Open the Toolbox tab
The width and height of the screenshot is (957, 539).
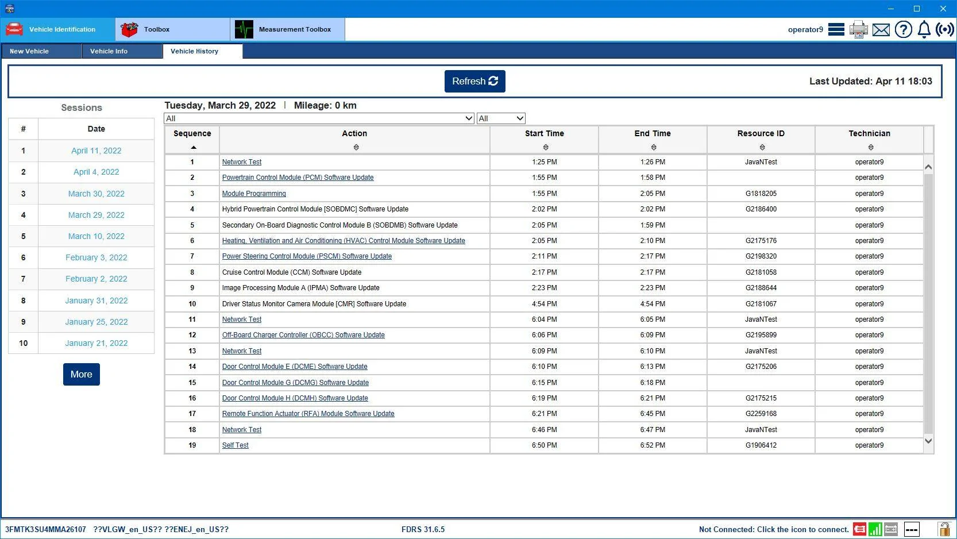(173, 29)
